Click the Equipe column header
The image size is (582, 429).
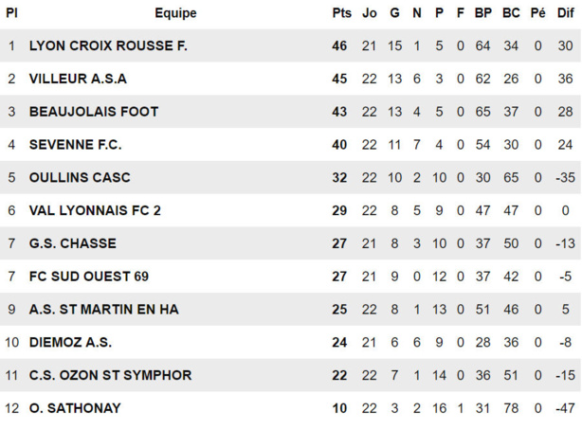(x=175, y=13)
